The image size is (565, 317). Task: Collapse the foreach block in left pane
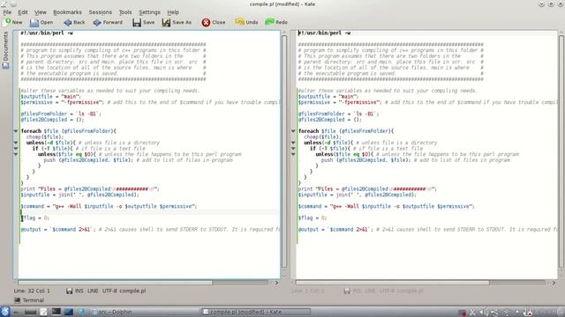[x=16, y=131]
